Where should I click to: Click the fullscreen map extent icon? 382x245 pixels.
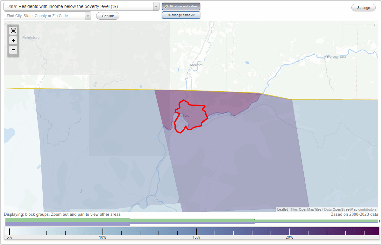(13, 31)
